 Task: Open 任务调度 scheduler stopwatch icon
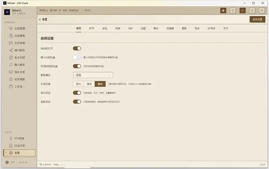[x=11, y=79]
